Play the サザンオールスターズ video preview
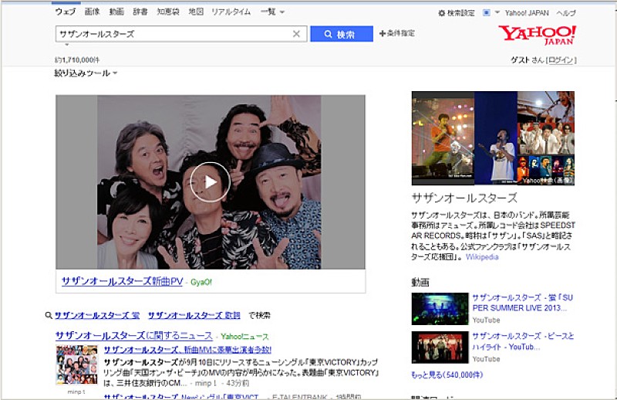Viewport: 617px width, 400px height. click(x=210, y=182)
